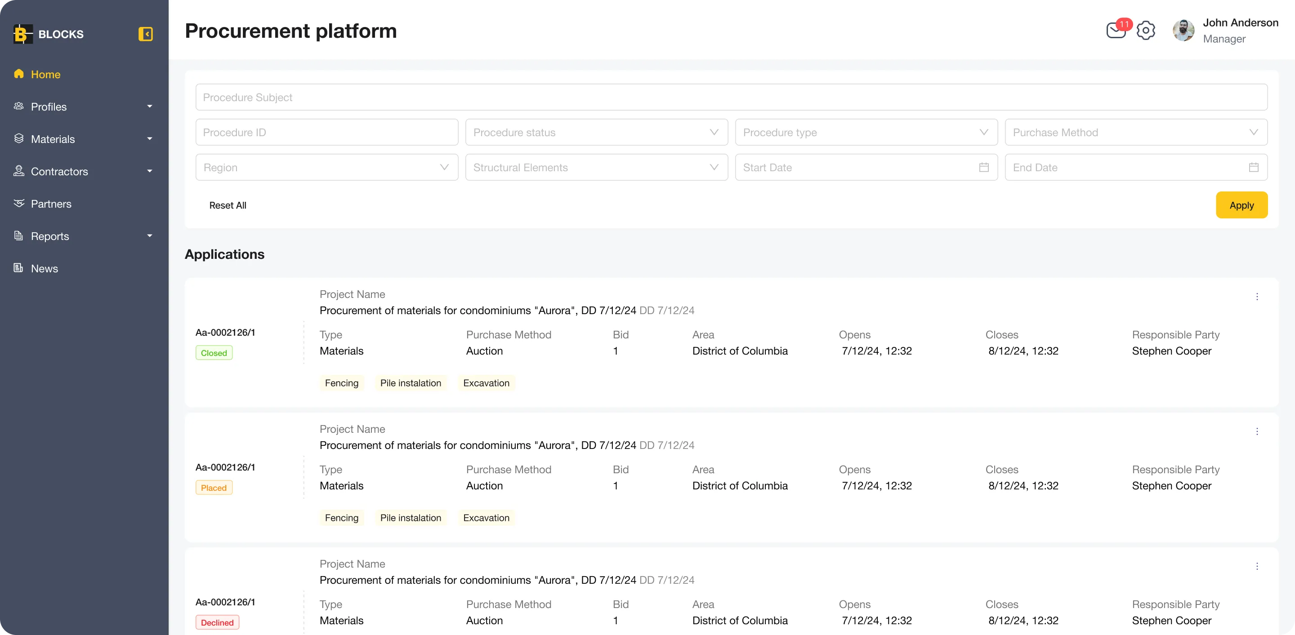Open the Procedure type dropdown
The image size is (1295, 635).
866,132
